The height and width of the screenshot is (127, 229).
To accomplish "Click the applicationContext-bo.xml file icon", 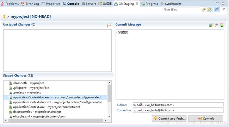I will pyautogui.click(x=10, y=97).
